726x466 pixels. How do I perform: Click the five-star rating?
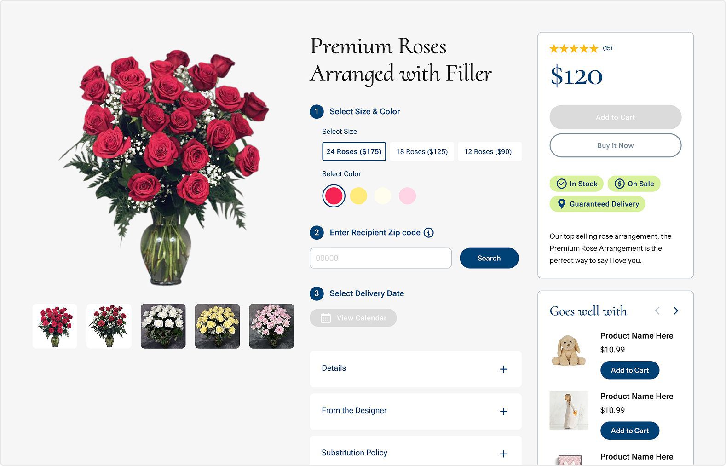click(574, 48)
